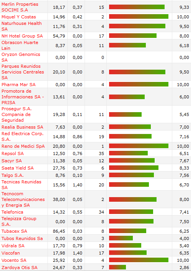Image resolution: width=191 pixels, height=271 pixels.
Task: Click Merlin Properties score 9,33
Action: (184, 7)
